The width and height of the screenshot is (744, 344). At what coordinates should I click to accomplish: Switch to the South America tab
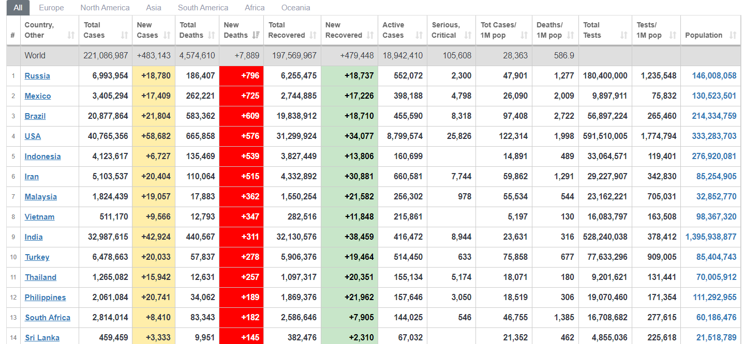coord(203,8)
